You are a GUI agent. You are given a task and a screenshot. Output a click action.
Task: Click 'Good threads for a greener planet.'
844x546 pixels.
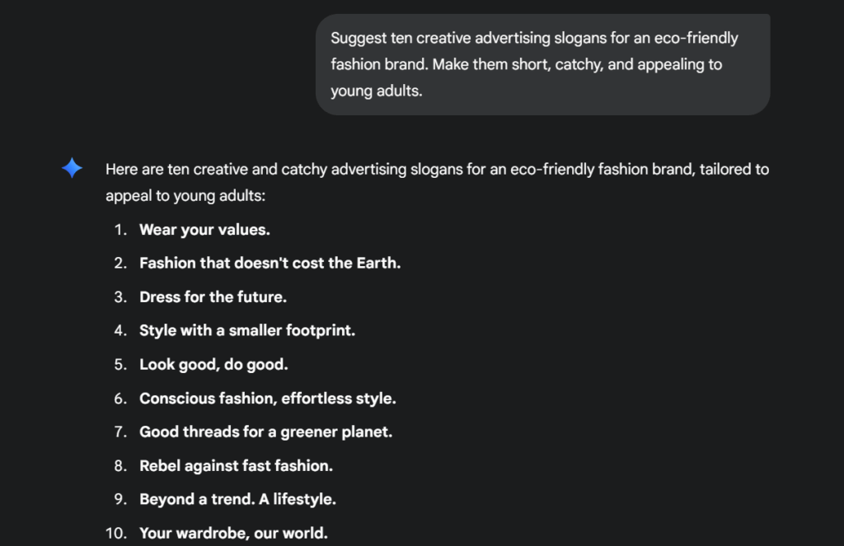(x=265, y=432)
